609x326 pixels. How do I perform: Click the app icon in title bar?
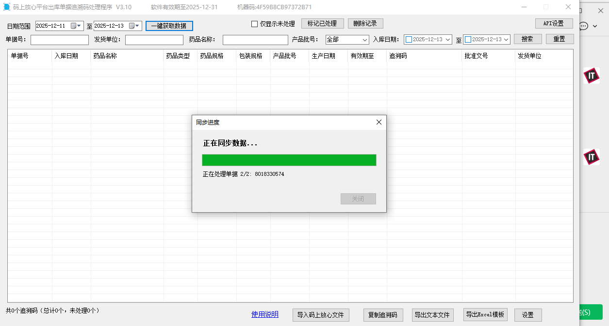coord(7,7)
